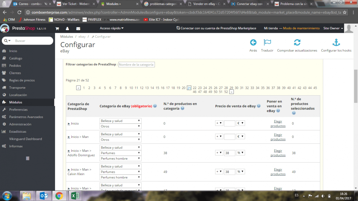The height and width of the screenshot is (201, 358).
Task: Click price value field in Adolfo Dominguez row
Action: tap(229, 153)
